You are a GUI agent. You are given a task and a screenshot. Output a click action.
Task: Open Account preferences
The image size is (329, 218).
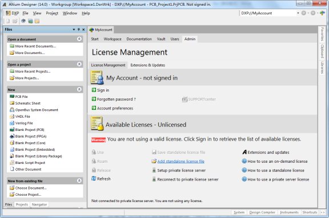113,108
